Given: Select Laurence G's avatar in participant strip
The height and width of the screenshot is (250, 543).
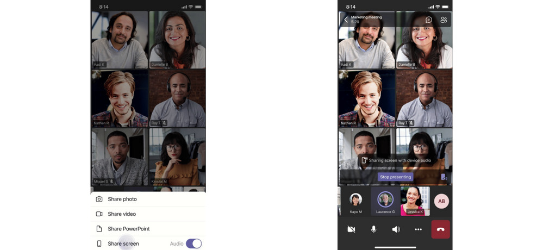Looking at the screenshot, I should pos(385,200).
